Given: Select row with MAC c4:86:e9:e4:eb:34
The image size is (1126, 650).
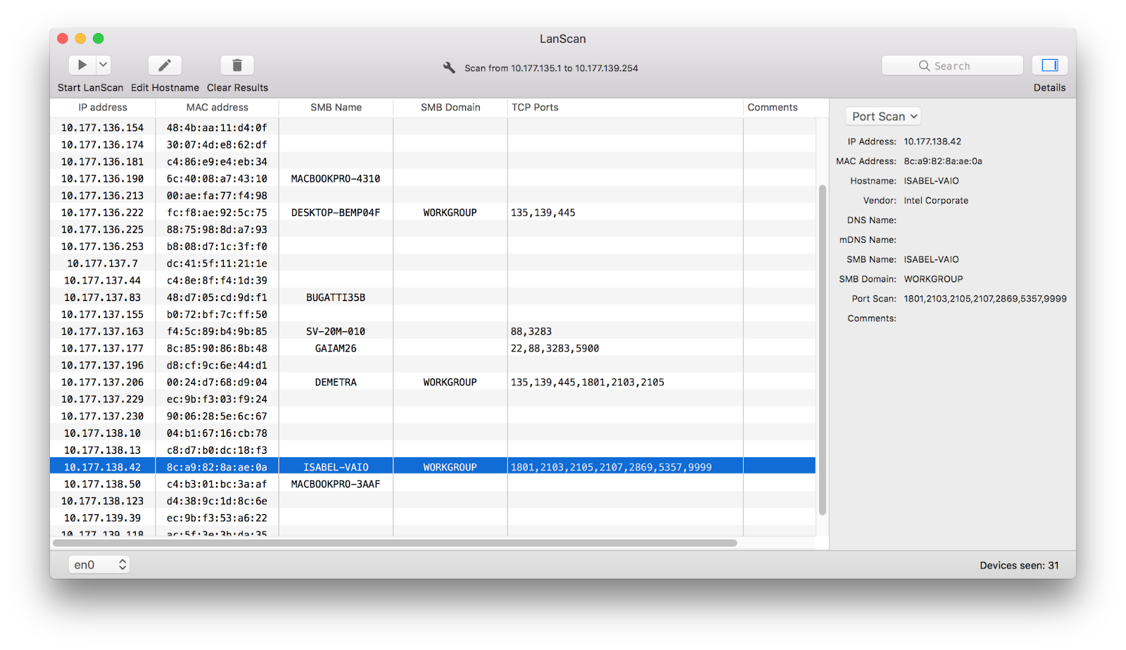Looking at the screenshot, I should click(433, 161).
